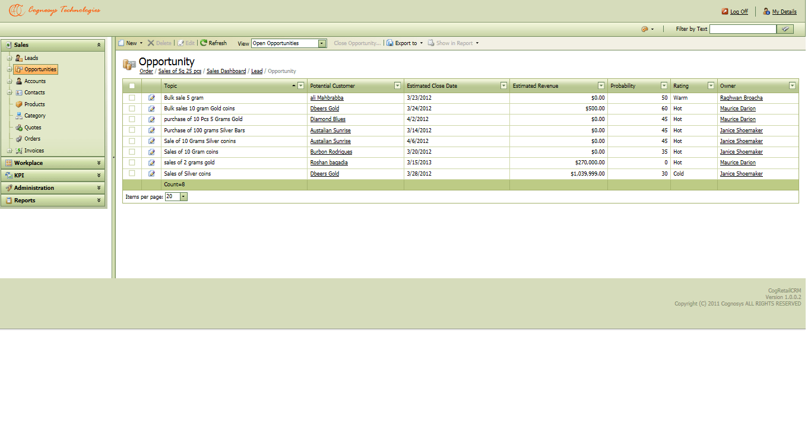Click the Export to toolbar icon
The width and height of the screenshot is (811, 426).
click(x=390, y=43)
